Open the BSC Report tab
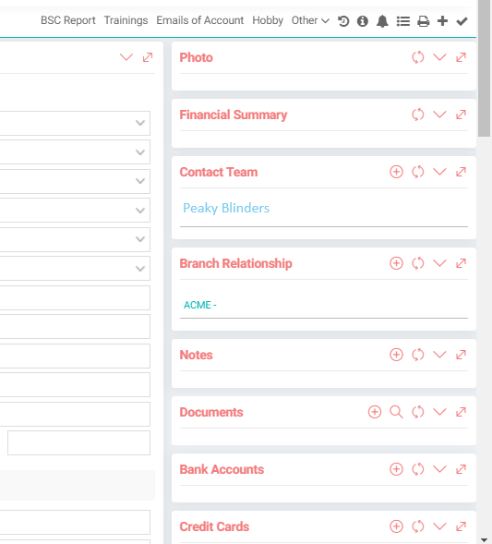 68,20
